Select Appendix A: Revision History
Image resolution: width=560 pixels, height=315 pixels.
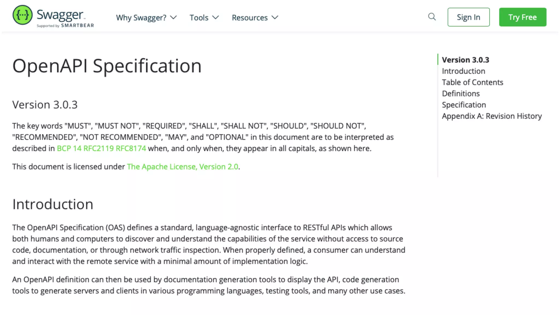[492, 116]
